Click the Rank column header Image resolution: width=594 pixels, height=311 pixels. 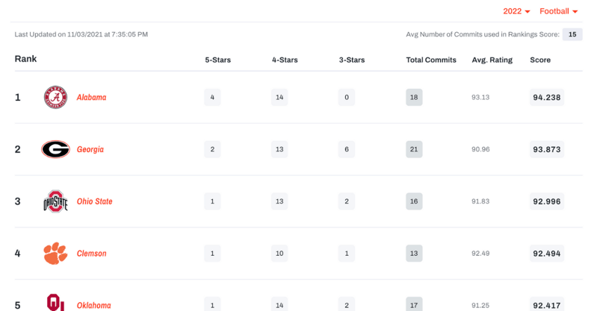pyautogui.click(x=25, y=59)
